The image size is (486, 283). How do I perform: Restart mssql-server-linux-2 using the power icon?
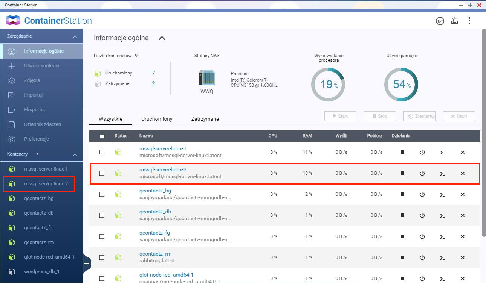pyautogui.click(x=422, y=173)
